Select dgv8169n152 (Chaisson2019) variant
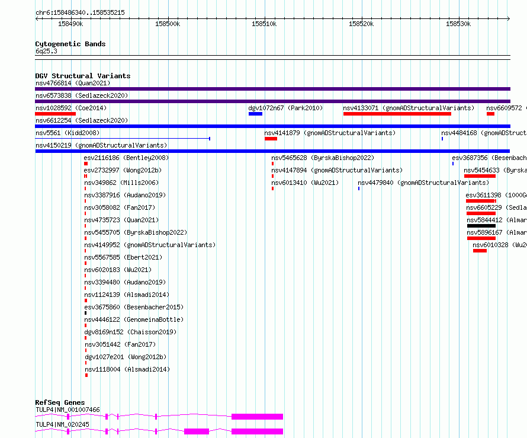 pyautogui.click(x=130, y=332)
